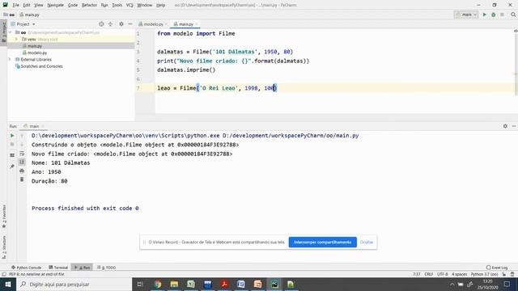This screenshot has height=291, width=518.
Task: Open the Event Log
Action: point(497,268)
